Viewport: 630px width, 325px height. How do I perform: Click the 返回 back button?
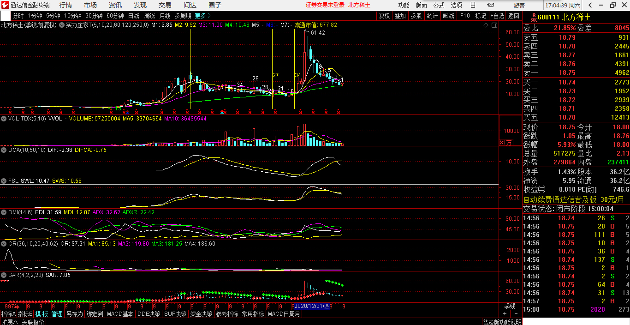pyautogui.click(x=513, y=16)
